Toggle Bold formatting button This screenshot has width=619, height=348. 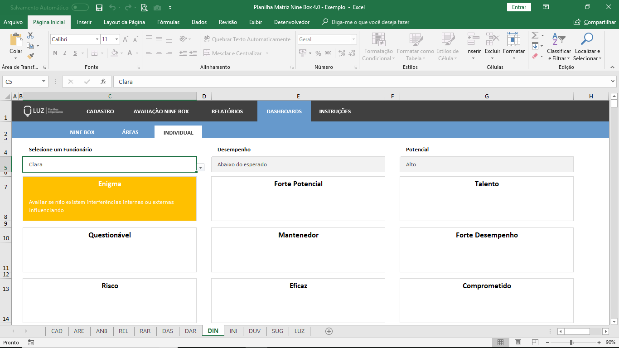point(55,53)
